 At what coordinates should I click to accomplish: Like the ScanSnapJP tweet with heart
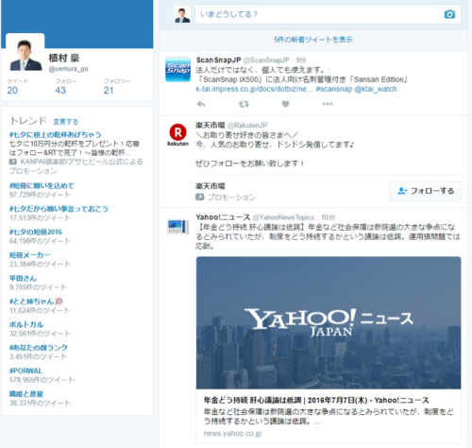[285, 104]
